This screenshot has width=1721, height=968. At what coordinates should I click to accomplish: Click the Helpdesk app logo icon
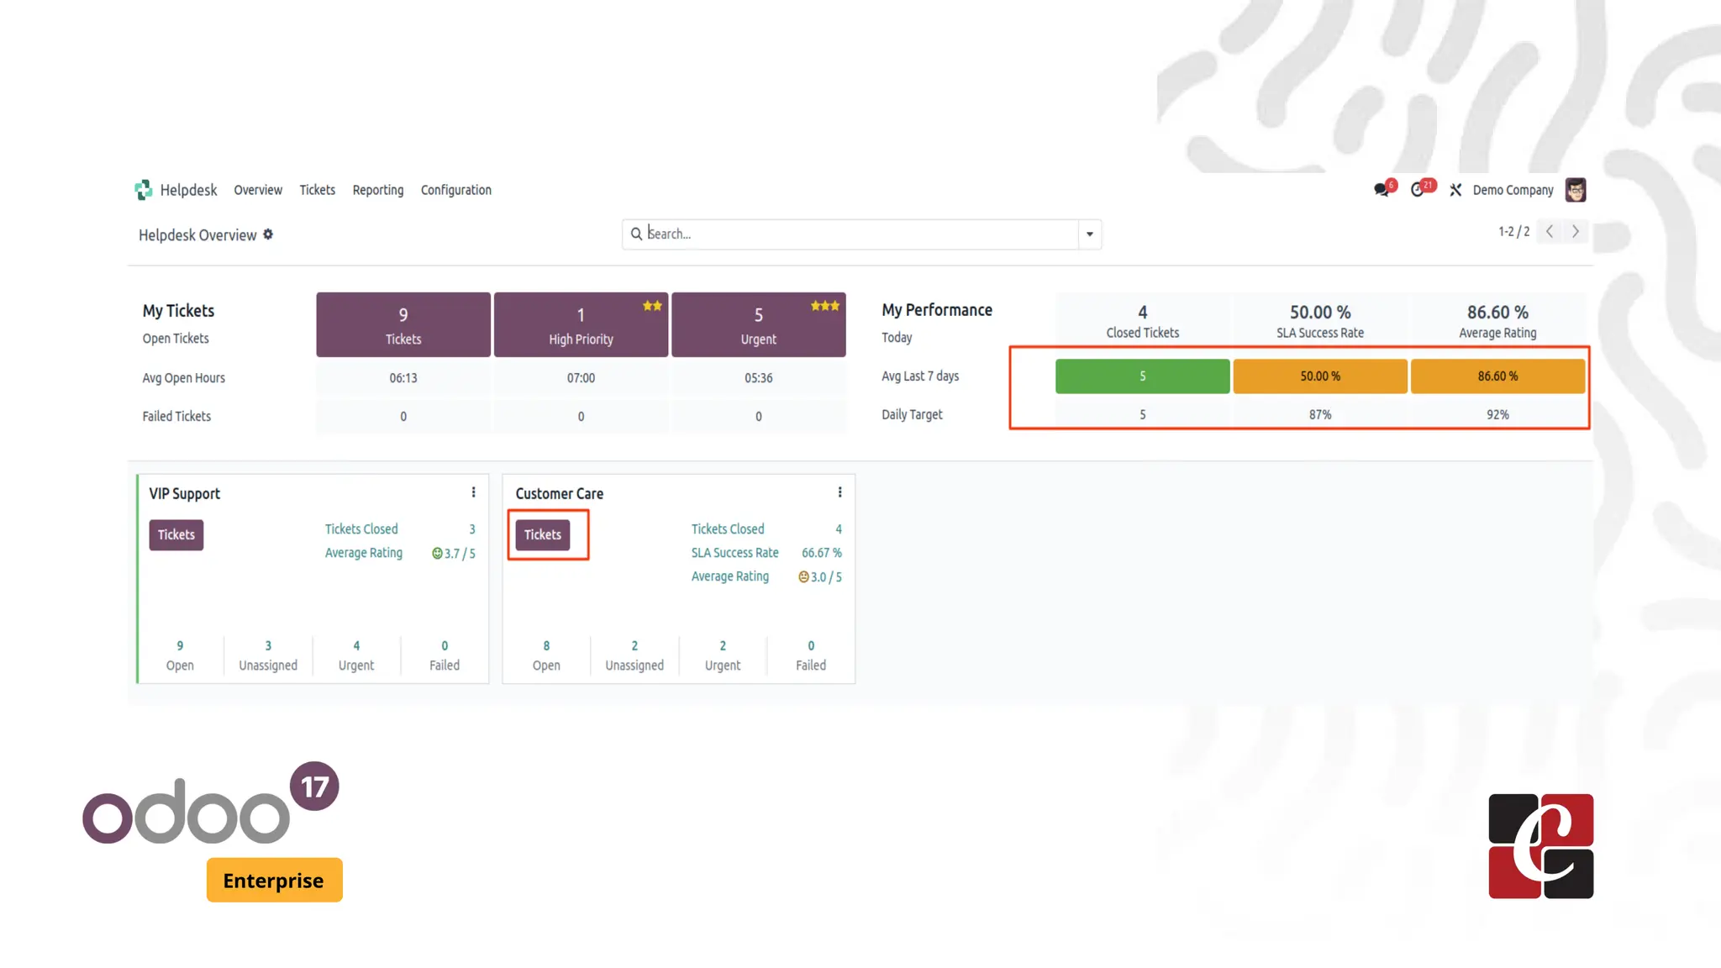point(144,190)
